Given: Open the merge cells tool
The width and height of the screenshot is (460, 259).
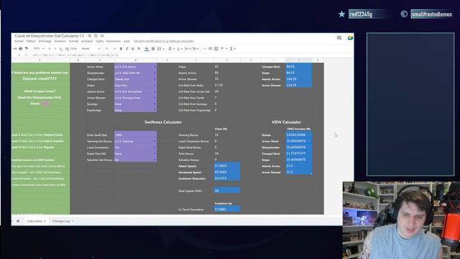Looking at the screenshot, I should (x=160, y=49).
